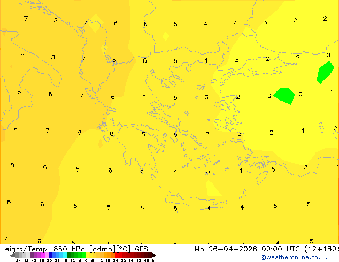Click the '850 hPa' pressure level label
This screenshot has width=339, height=262.
[69, 249]
